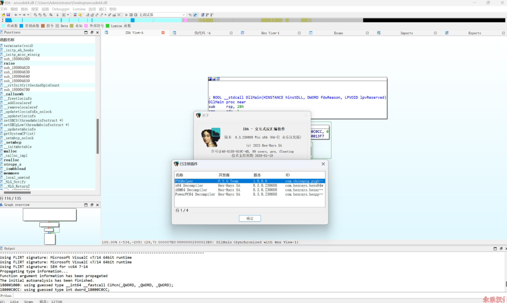The image size is (507, 303).
Task: Click the 函数名称 column header
Action: (x=47, y=40)
